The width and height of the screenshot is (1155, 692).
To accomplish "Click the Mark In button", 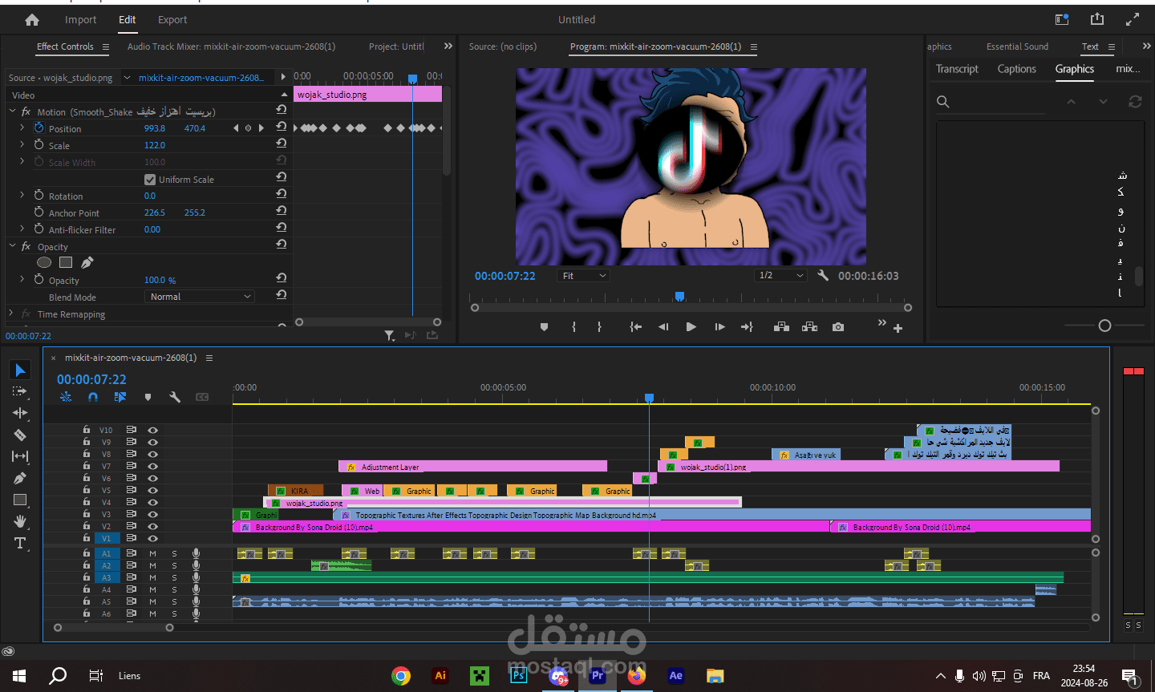I will click(573, 327).
